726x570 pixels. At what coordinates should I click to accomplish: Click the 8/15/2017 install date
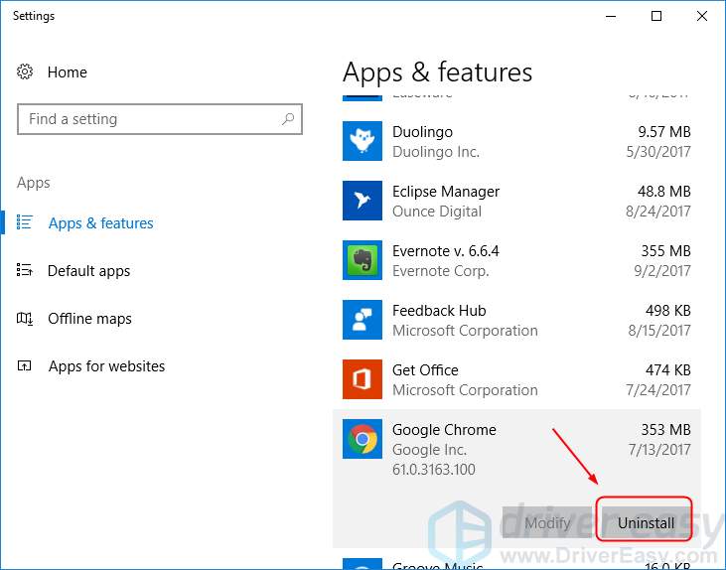pyautogui.click(x=659, y=331)
